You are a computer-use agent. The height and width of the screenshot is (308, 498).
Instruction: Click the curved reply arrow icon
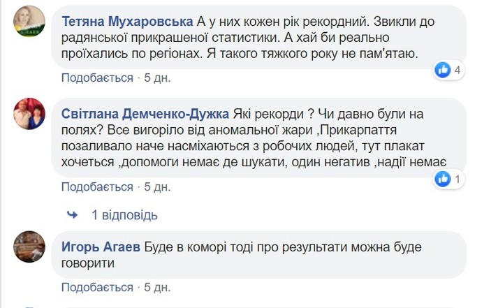coord(72,214)
